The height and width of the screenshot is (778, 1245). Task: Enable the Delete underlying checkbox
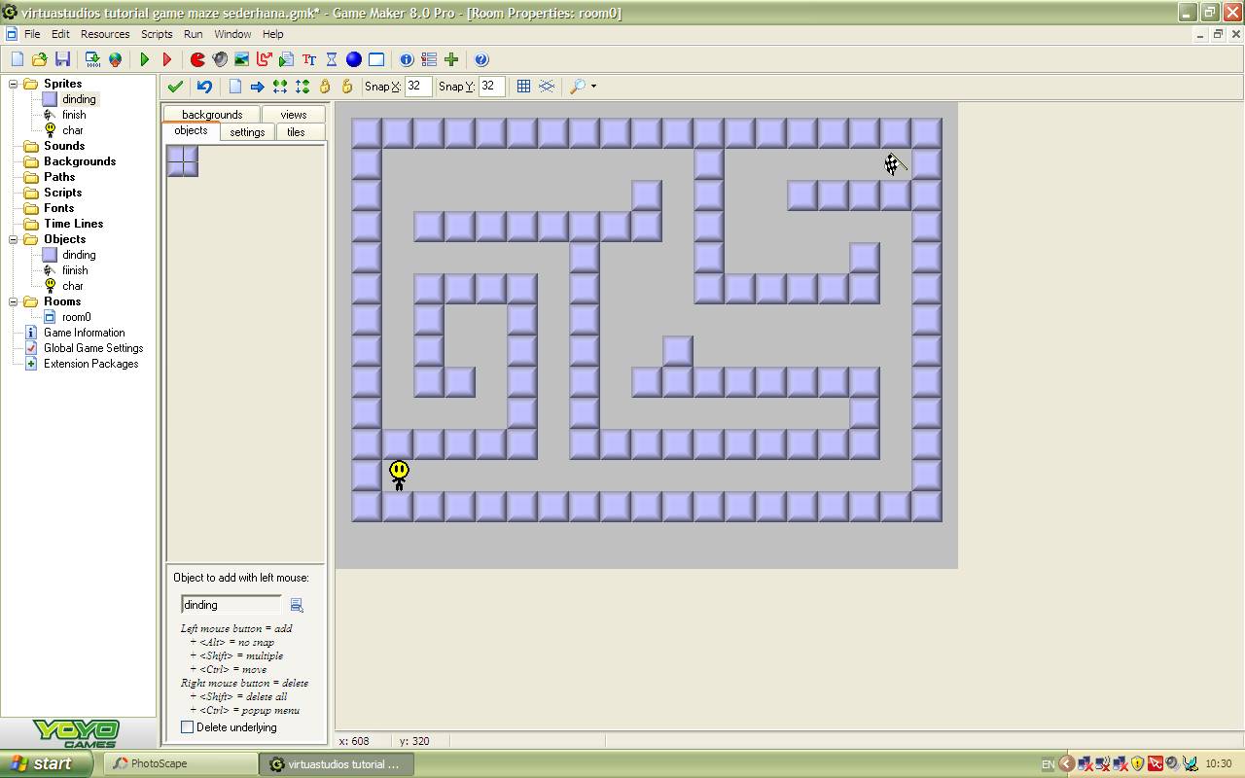point(185,727)
